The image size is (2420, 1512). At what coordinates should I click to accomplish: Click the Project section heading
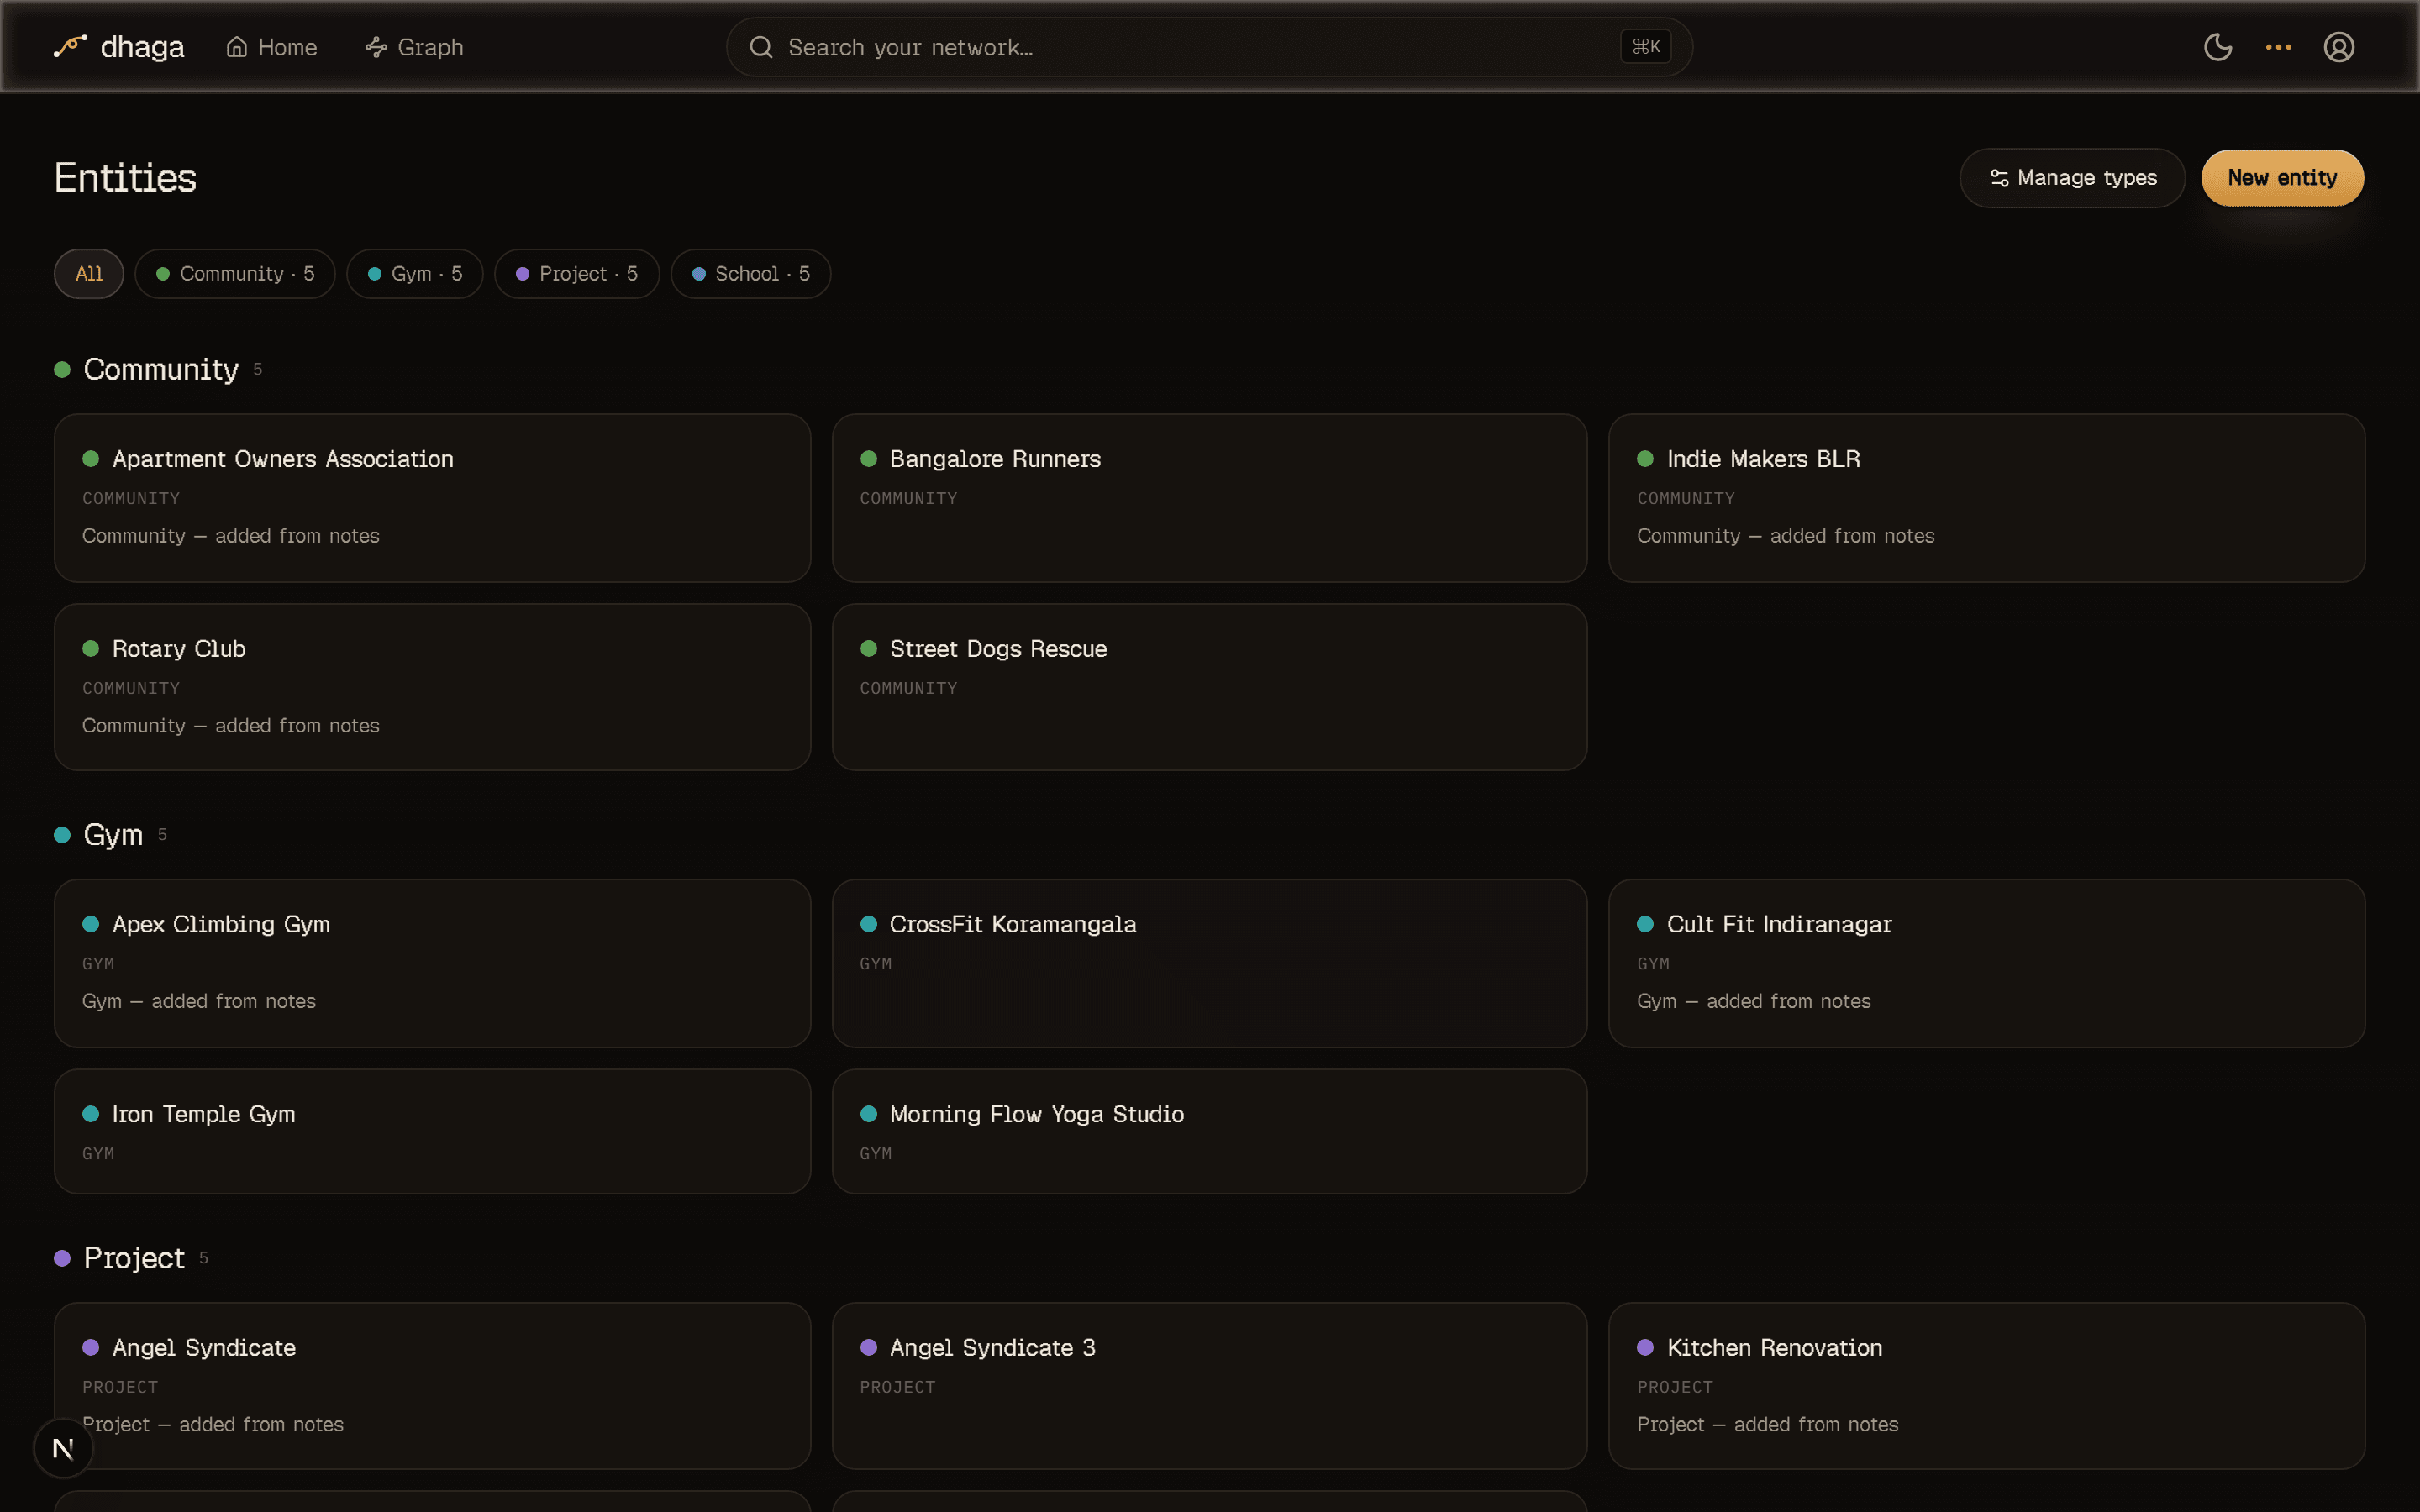click(x=134, y=1258)
